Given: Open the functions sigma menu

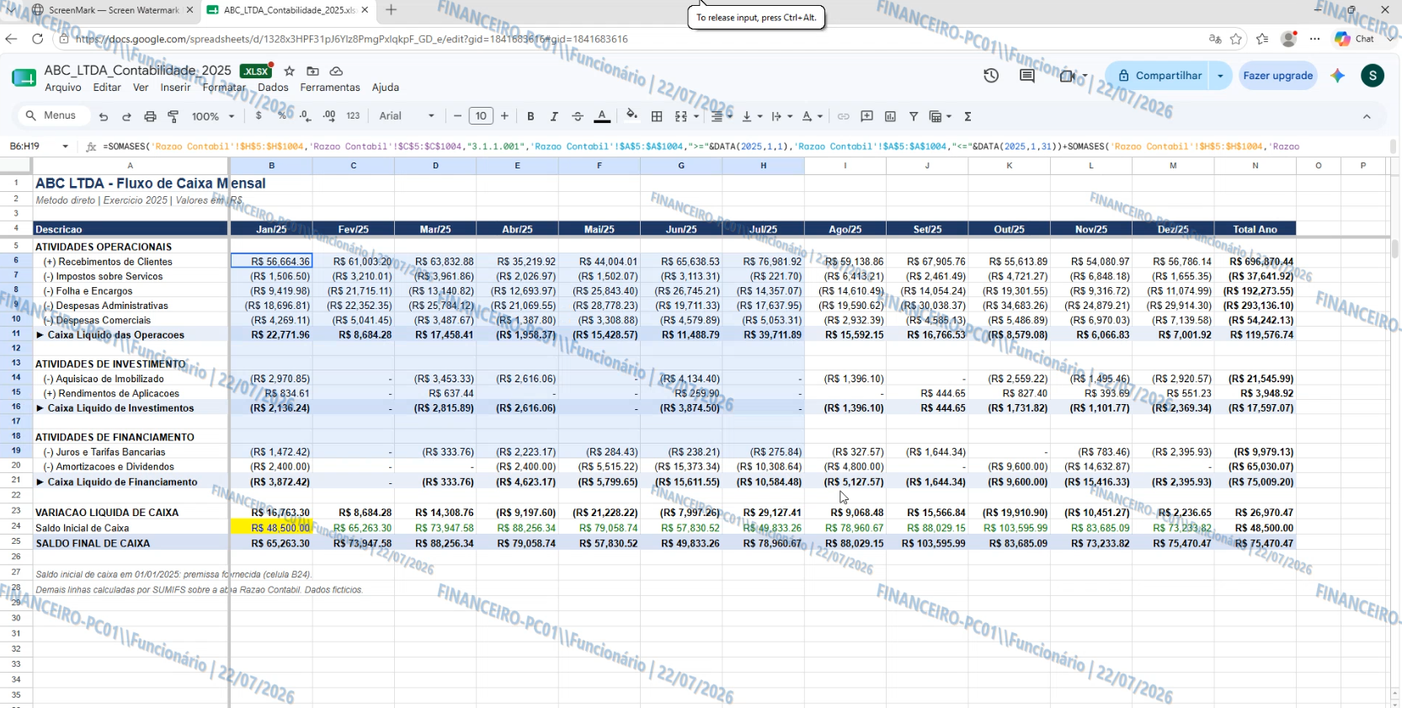Looking at the screenshot, I should tap(968, 116).
